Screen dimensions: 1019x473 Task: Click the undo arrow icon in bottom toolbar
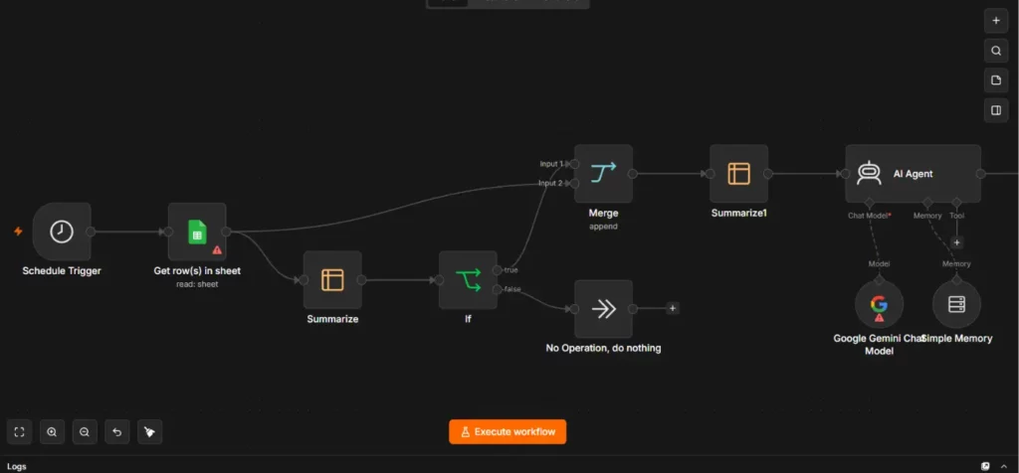coord(117,432)
